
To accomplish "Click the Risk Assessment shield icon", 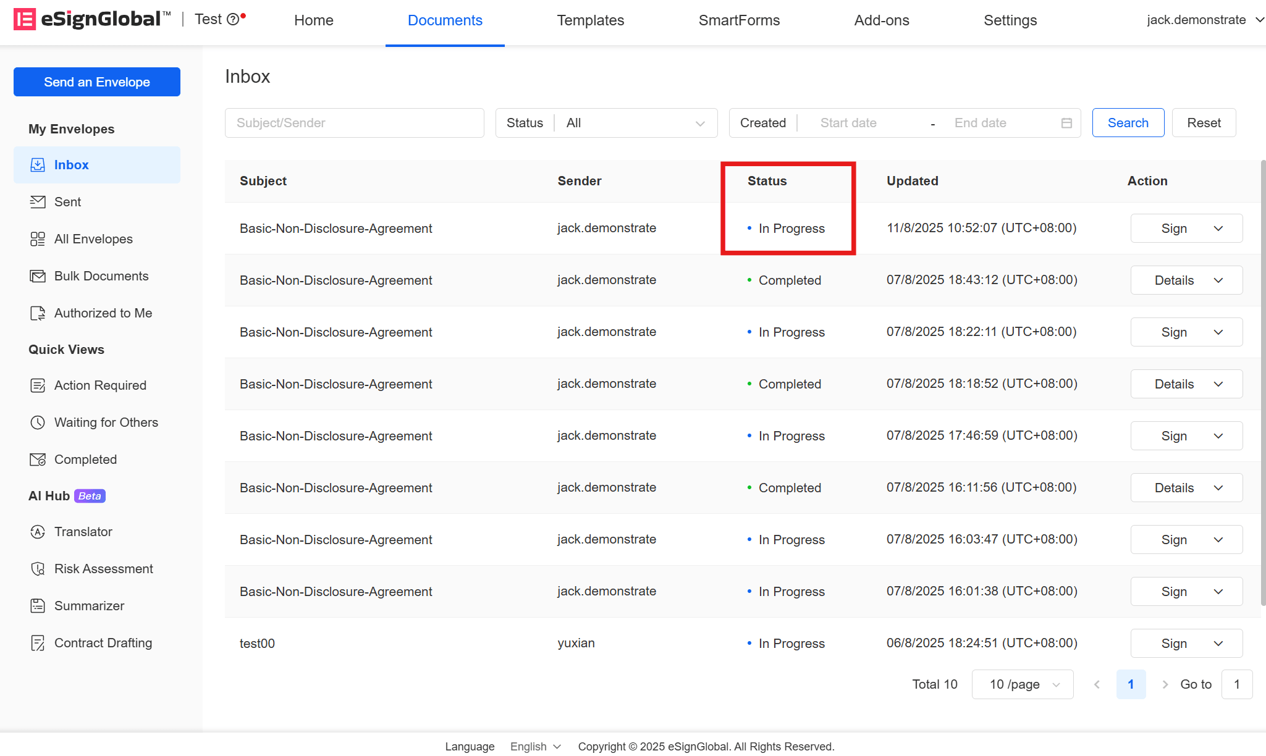I will [38, 569].
